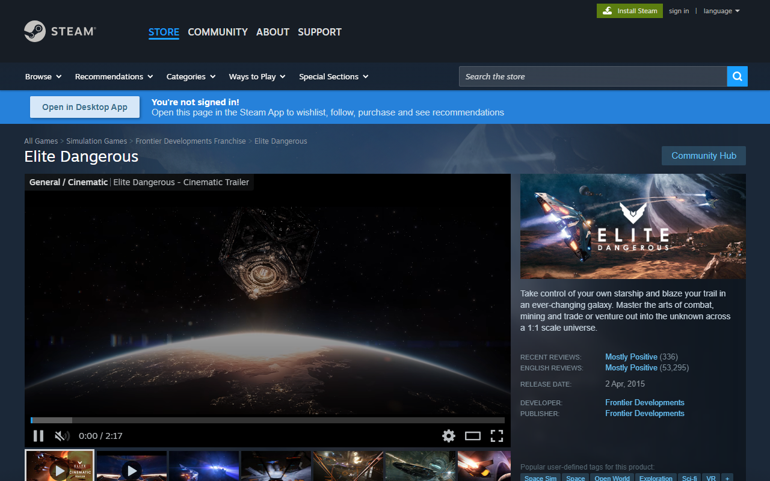Click the Exploration tag
The width and height of the screenshot is (770, 481).
[x=656, y=477]
